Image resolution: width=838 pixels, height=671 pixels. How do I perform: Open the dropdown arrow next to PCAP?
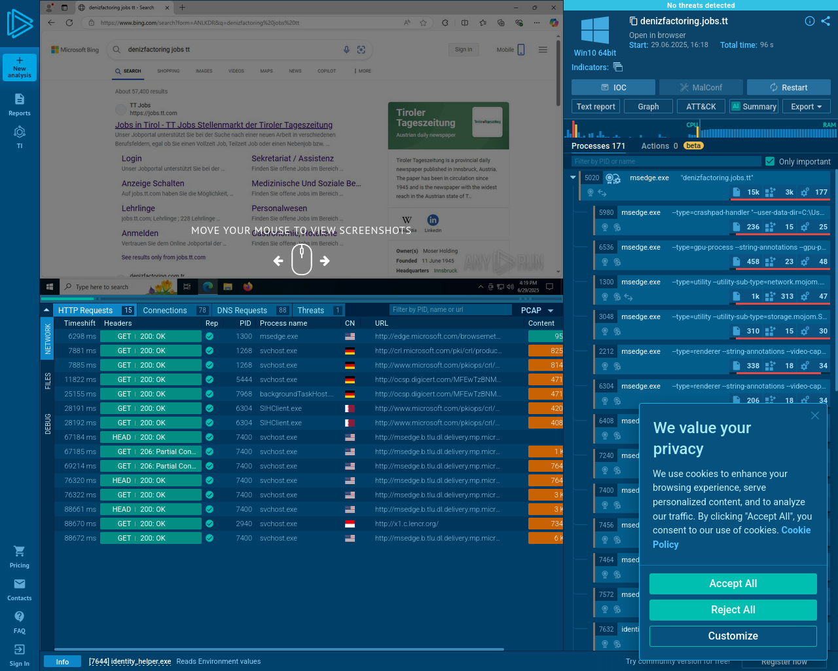point(551,311)
